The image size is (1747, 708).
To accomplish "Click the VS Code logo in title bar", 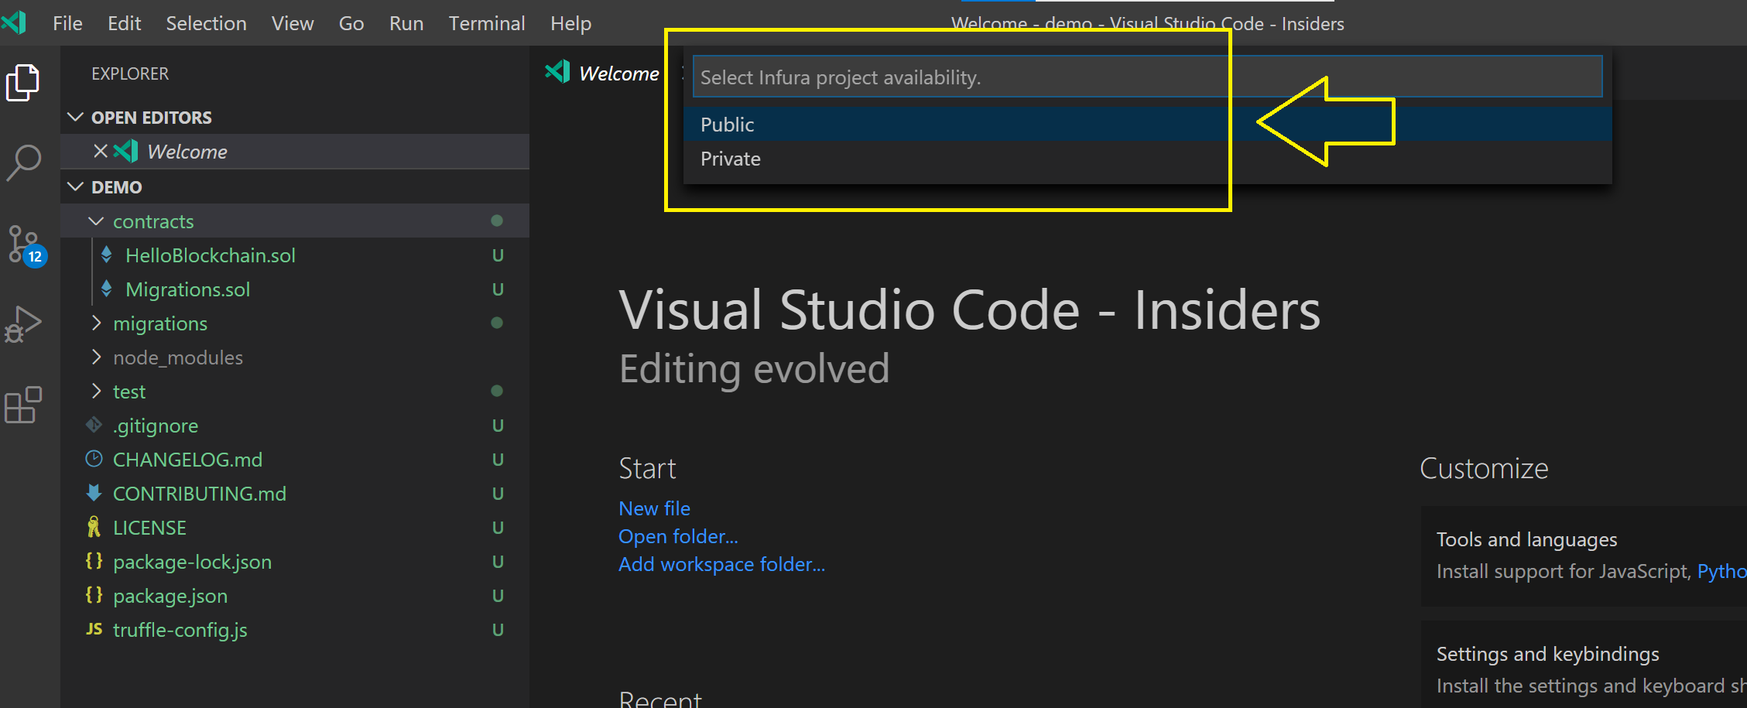I will tap(14, 22).
